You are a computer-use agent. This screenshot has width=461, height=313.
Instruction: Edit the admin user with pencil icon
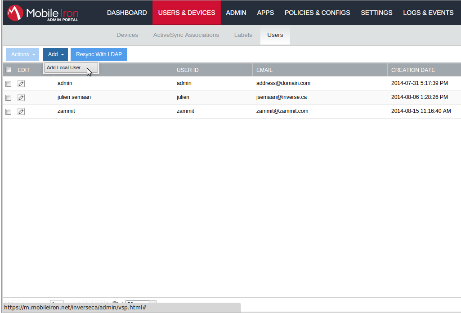[x=21, y=84]
